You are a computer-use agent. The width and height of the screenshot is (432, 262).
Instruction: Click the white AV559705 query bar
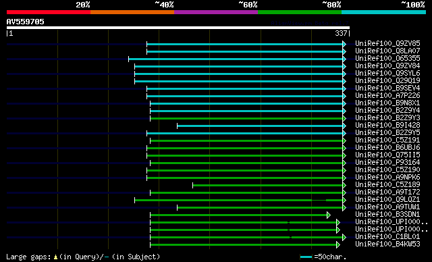pyautogui.click(x=178, y=28)
